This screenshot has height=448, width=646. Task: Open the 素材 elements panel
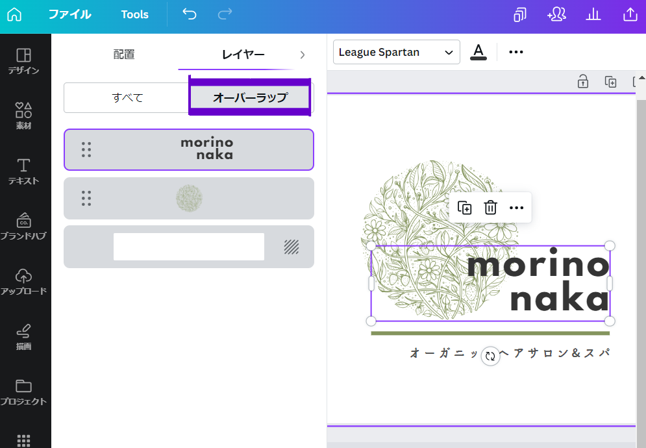coord(23,116)
